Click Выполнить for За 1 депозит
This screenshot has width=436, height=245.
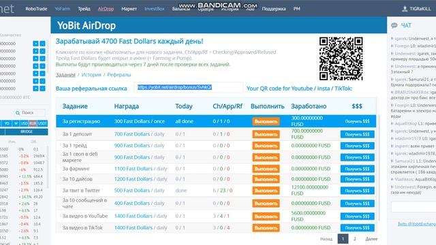[x=266, y=135]
